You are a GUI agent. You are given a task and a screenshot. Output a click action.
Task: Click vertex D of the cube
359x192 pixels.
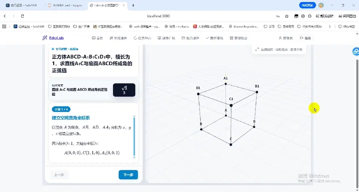coord(201,129)
